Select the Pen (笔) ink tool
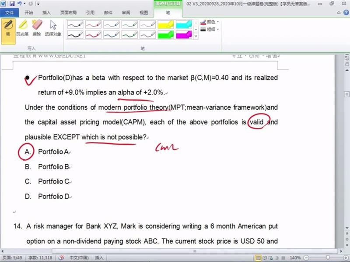Image resolution: width=350 pixels, height=262 pixels. point(8,28)
